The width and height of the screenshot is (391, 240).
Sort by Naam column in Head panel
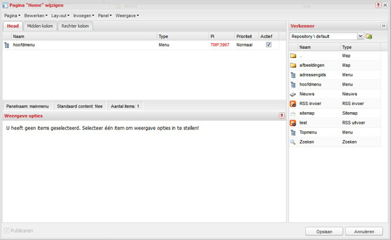[x=84, y=37]
